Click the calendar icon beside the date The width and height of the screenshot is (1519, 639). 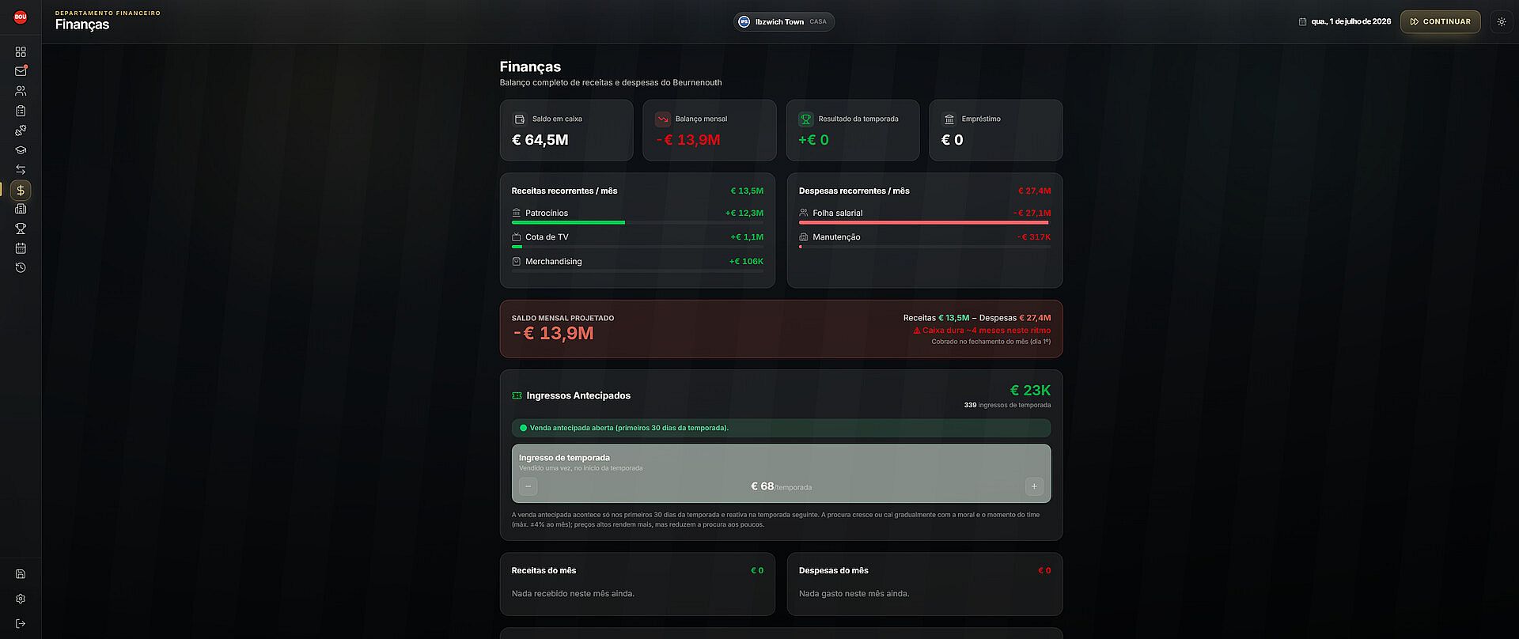(1302, 22)
